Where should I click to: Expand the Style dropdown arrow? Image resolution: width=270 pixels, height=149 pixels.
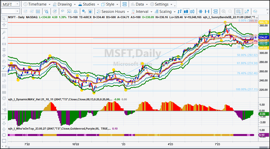tap(117, 5)
